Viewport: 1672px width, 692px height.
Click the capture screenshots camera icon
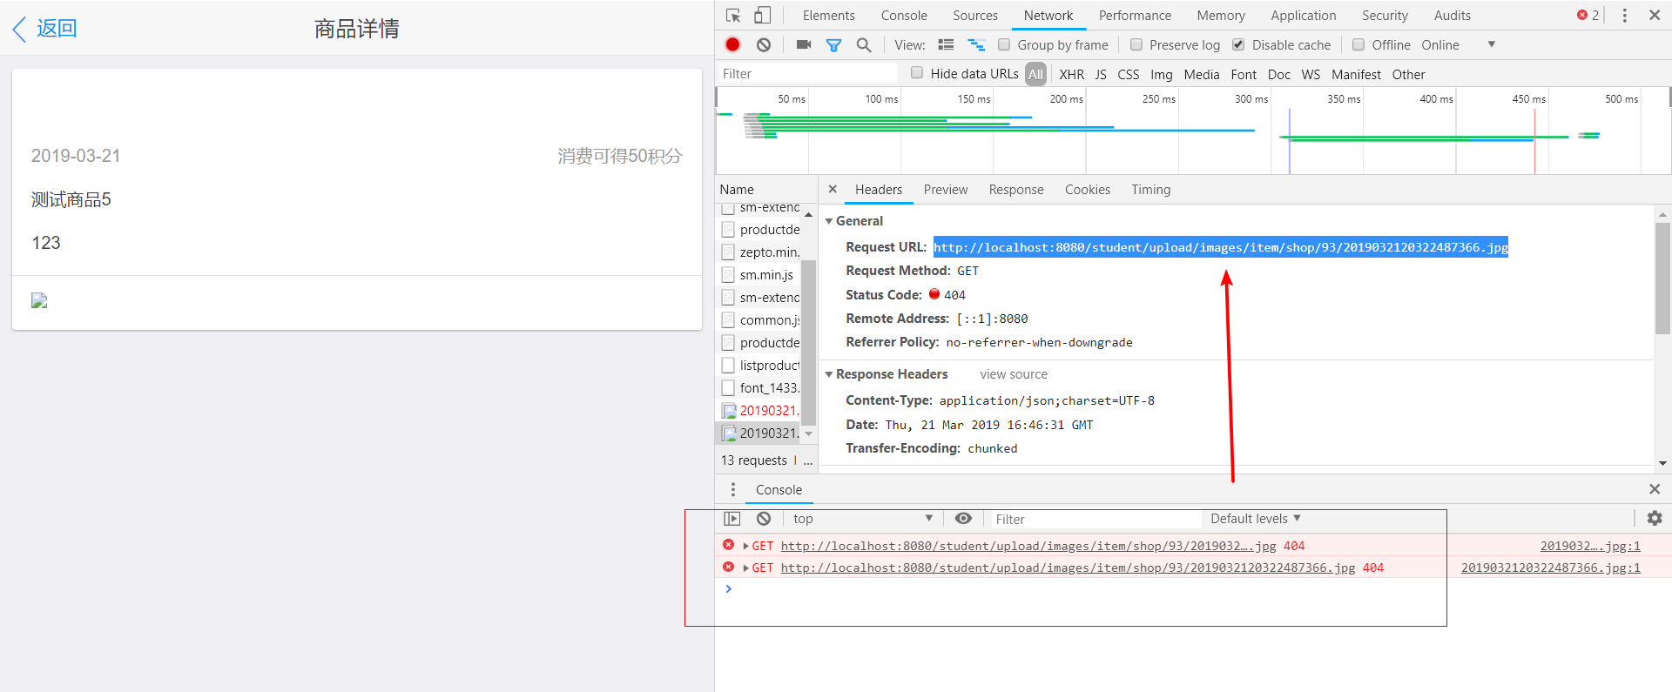(x=804, y=44)
